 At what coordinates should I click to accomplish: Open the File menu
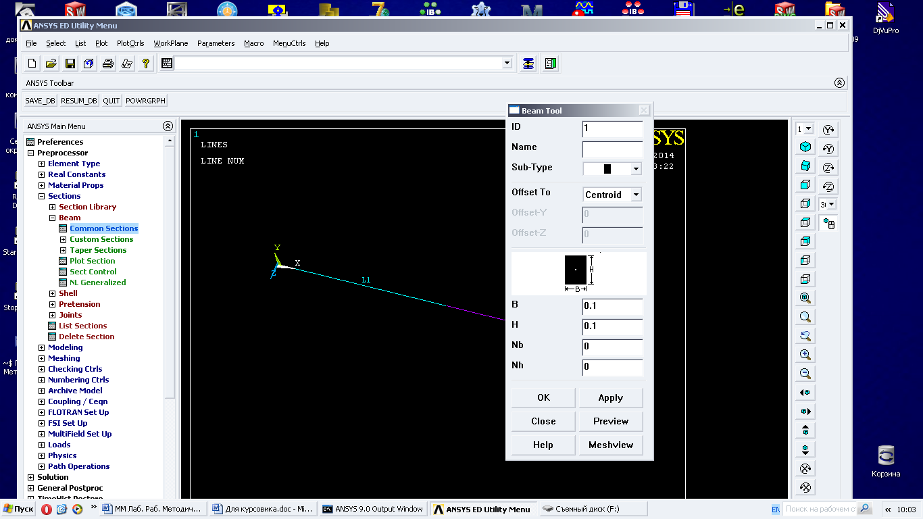31,43
